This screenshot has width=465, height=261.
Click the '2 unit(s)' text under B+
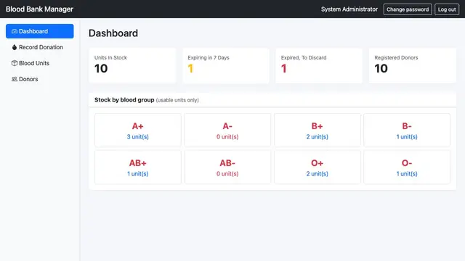[x=318, y=137]
